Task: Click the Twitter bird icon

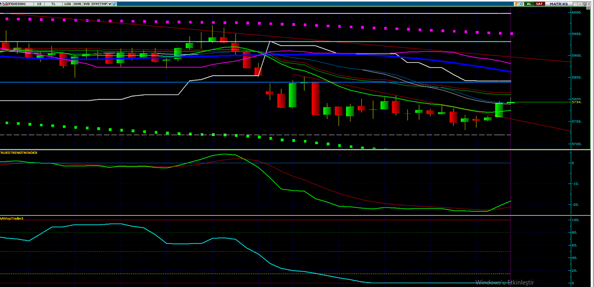Action: tap(114, 4)
